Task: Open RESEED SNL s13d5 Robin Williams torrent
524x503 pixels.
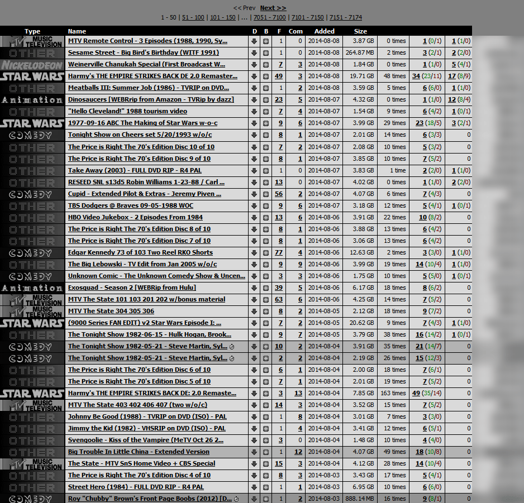Action: click(x=146, y=182)
